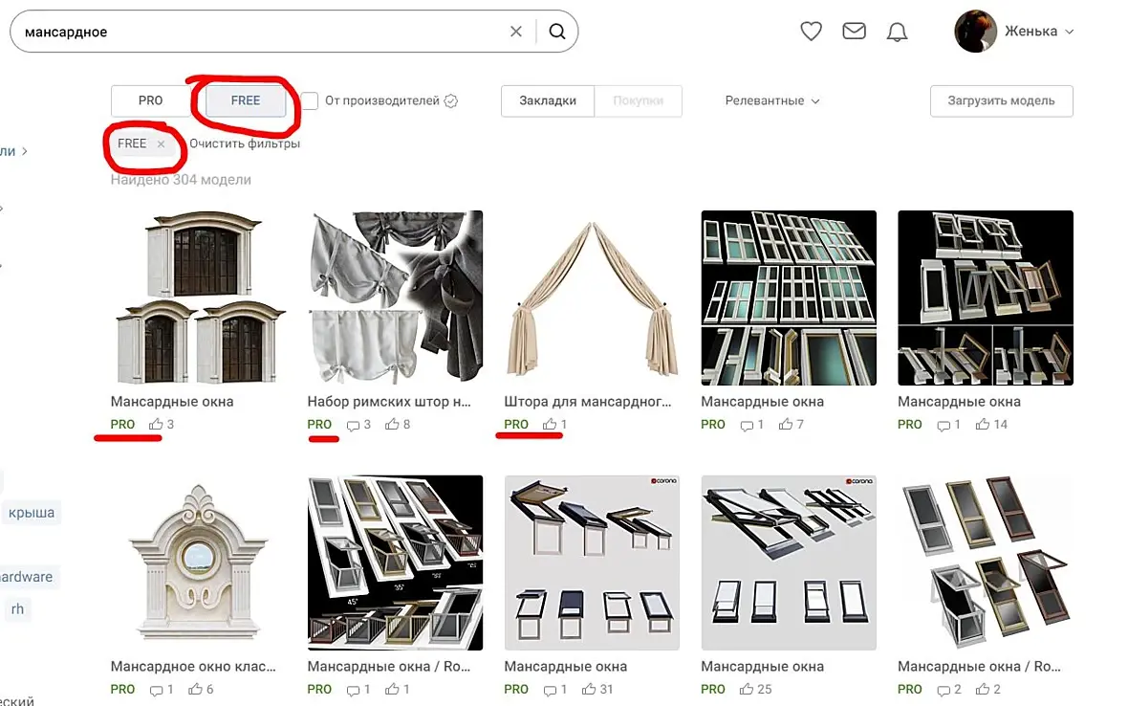The width and height of the screenshot is (1128, 706).
Task: Click the like icon under Шторa для мансардног...
Action: tap(550, 424)
